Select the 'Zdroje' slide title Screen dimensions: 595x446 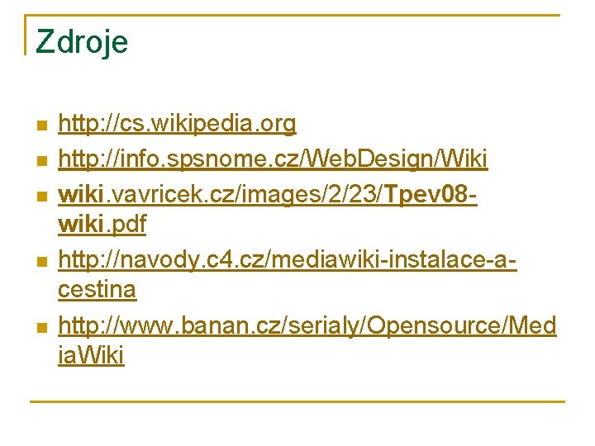(82, 41)
